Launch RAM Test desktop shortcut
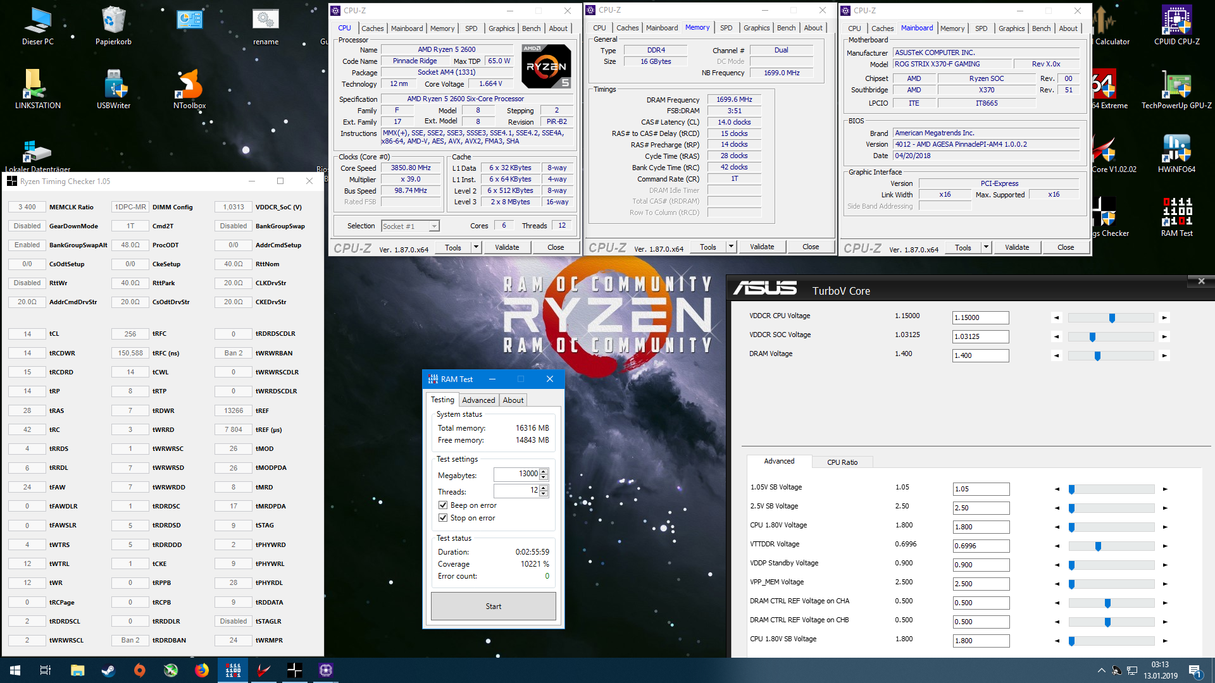 click(x=1177, y=217)
